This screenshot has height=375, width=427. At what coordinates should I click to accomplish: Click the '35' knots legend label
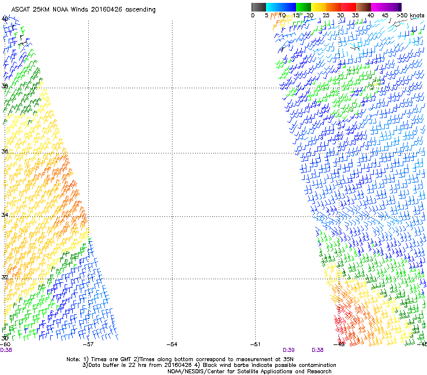(355, 16)
